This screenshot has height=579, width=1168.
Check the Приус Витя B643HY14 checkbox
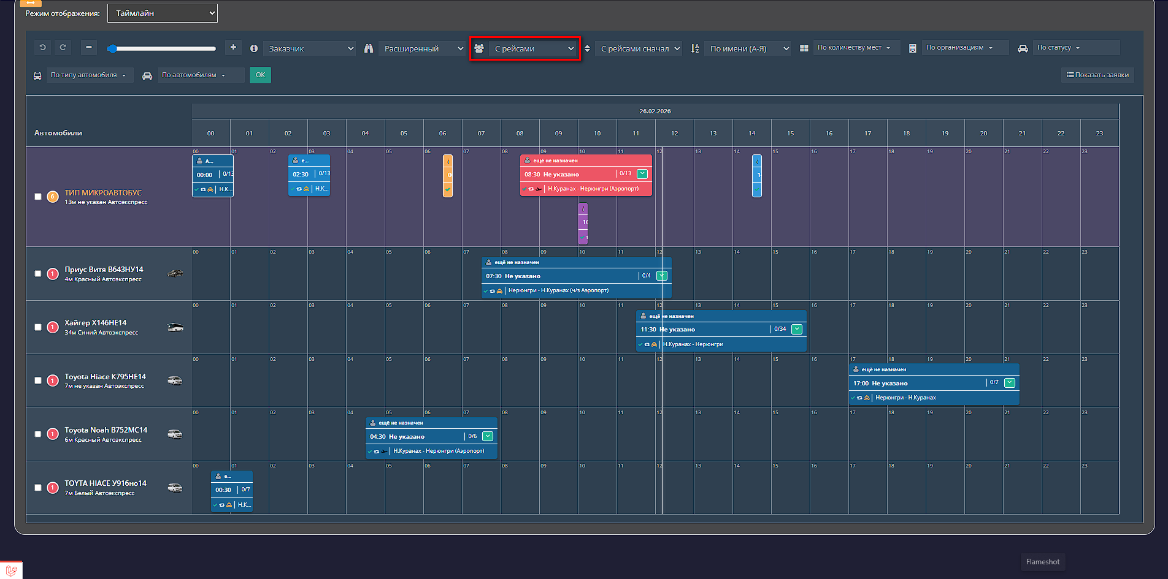click(38, 274)
